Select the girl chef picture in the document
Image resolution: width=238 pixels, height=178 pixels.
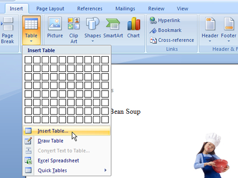[x=211, y=155]
